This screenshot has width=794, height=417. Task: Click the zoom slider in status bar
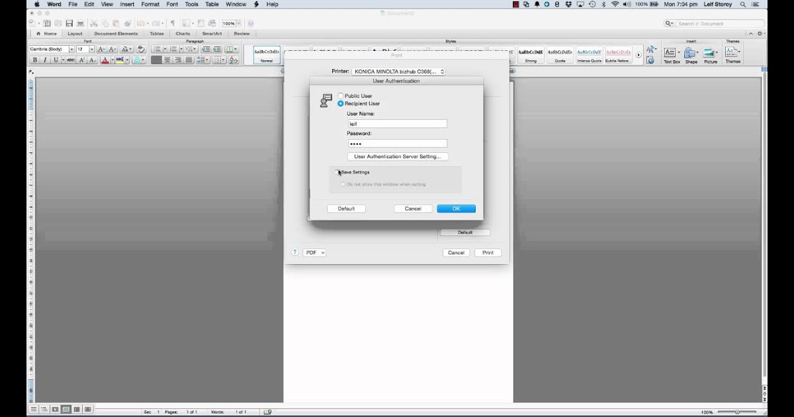point(738,412)
